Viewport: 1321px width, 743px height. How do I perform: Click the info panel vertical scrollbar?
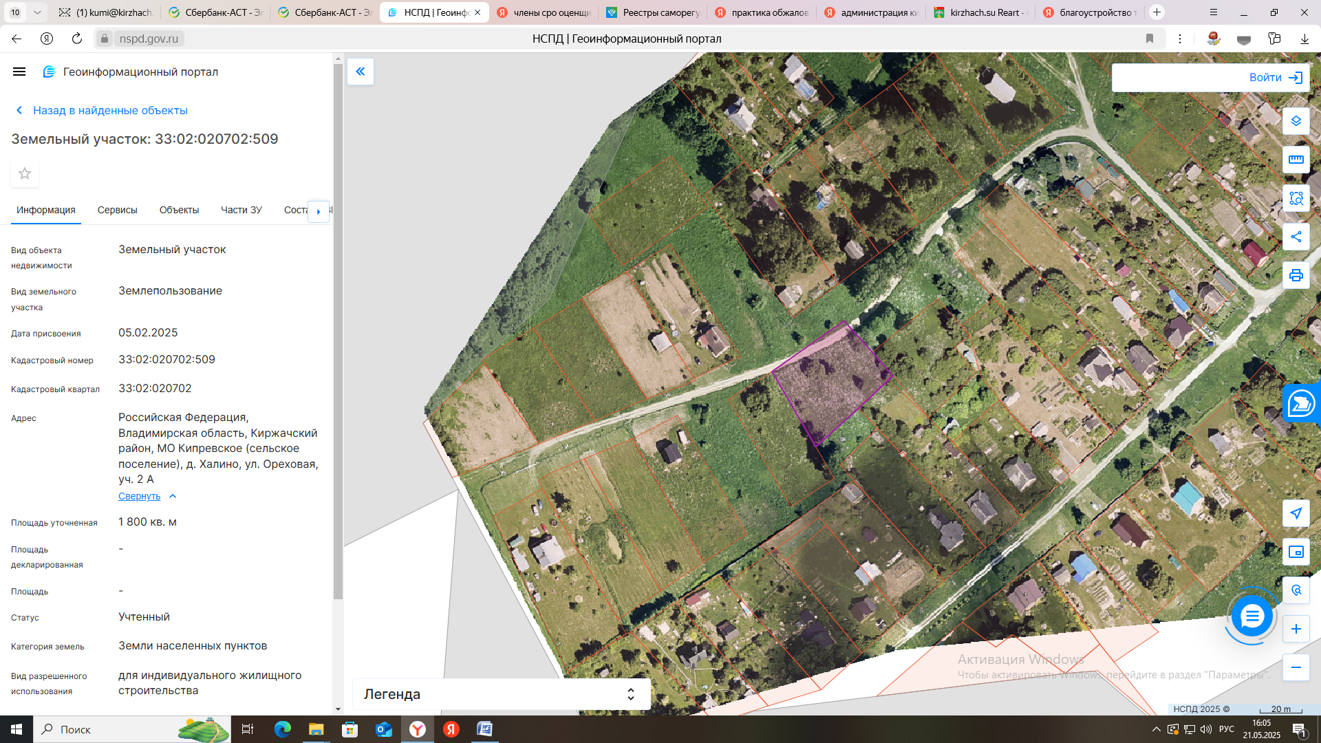pos(338,330)
